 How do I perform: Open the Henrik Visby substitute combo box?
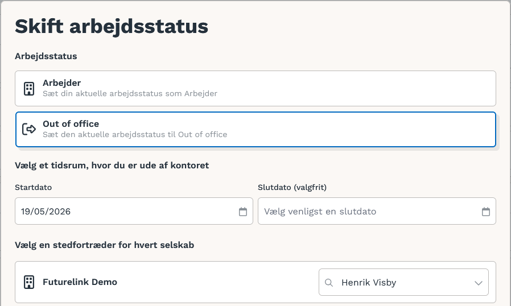pyautogui.click(x=403, y=282)
